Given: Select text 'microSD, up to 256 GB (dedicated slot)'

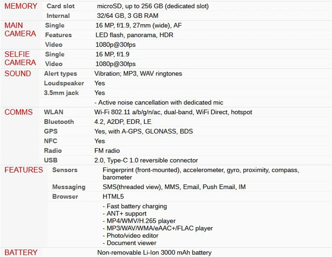Looking at the screenshot, I should tap(153, 6).
